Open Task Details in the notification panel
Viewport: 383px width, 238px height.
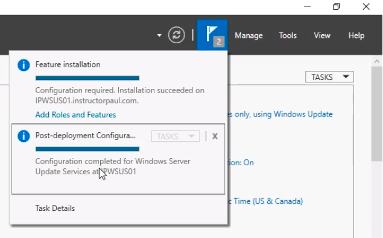click(x=55, y=209)
